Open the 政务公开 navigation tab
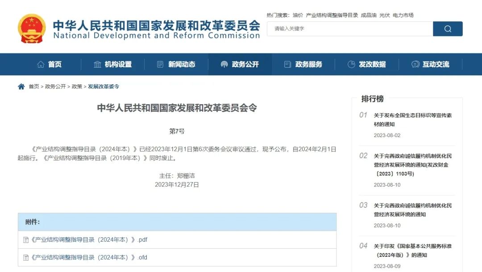This screenshot has height=272, width=482. 240,65
